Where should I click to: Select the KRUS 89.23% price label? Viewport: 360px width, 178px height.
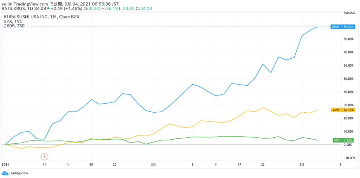click(342, 27)
